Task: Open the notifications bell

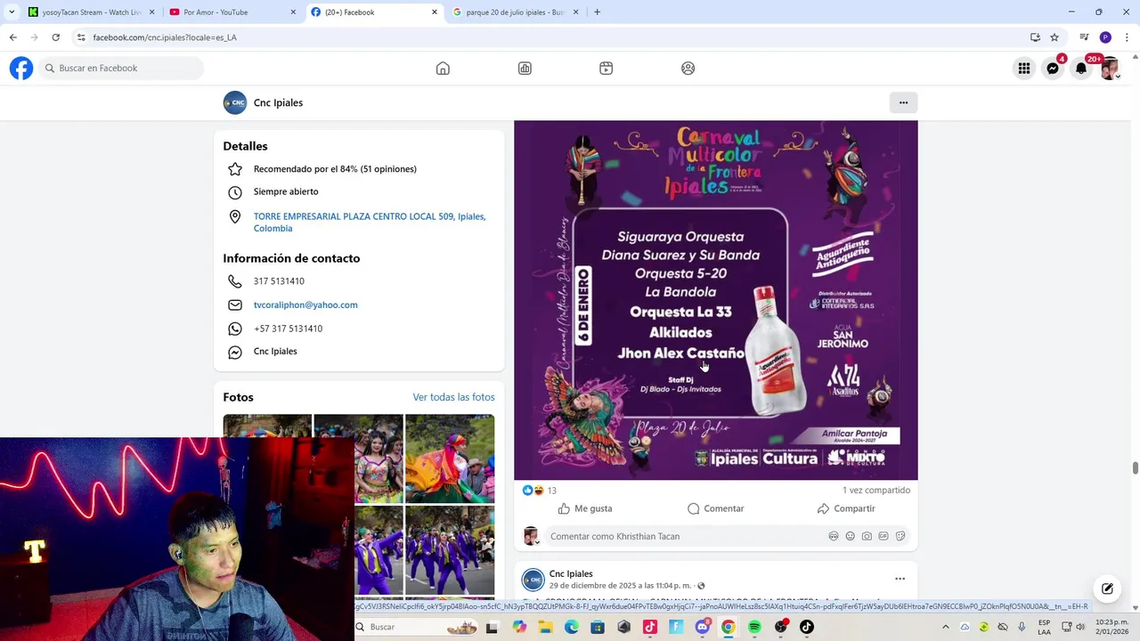Action: pyautogui.click(x=1081, y=69)
